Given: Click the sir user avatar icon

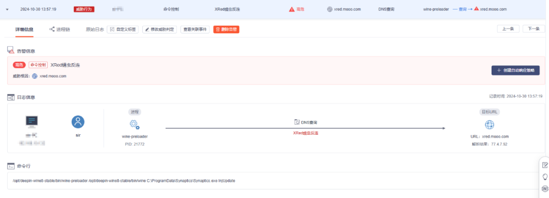Looking at the screenshot, I should pyautogui.click(x=78, y=122).
